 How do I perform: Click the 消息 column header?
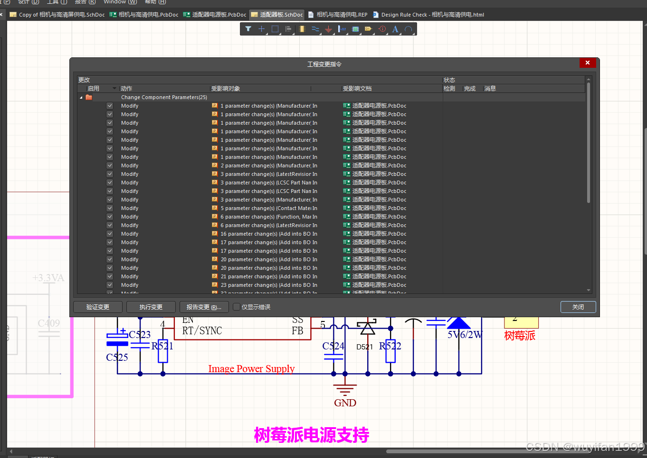(490, 89)
